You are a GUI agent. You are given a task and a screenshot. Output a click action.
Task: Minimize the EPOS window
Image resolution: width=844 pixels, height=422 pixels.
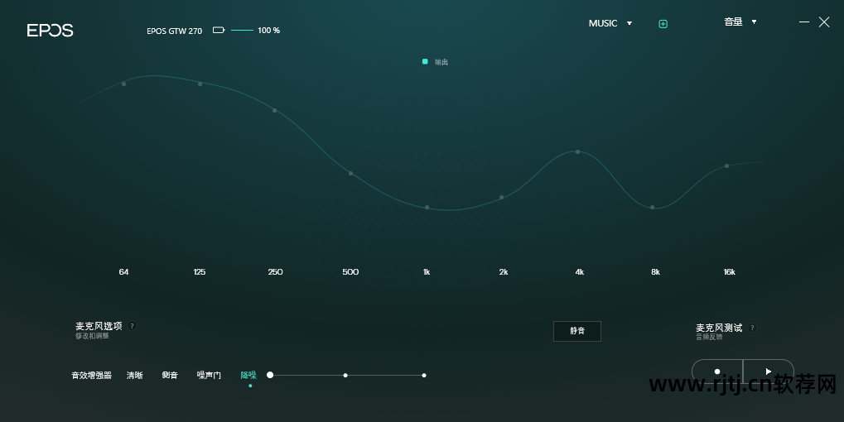click(804, 22)
